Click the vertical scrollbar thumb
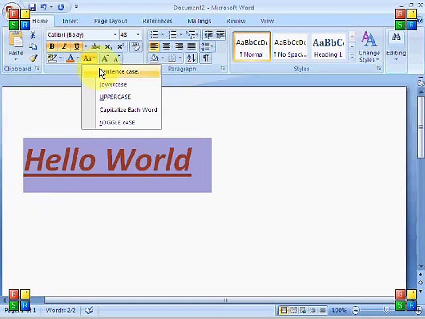 pos(421,127)
